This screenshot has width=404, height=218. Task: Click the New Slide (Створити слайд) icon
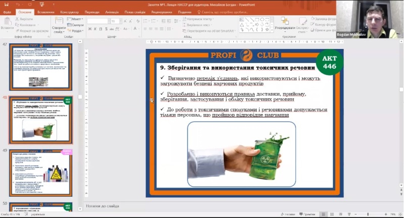(59, 21)
